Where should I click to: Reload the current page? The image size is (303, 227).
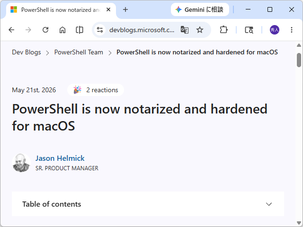pyautogui.click(x=45, y=30)
